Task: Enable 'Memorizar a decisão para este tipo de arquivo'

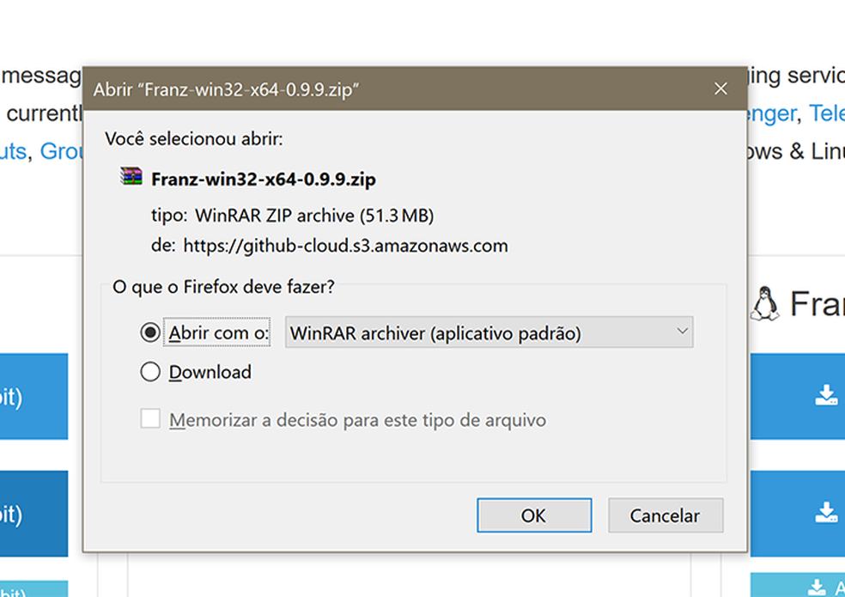Action: pos(151,418)
